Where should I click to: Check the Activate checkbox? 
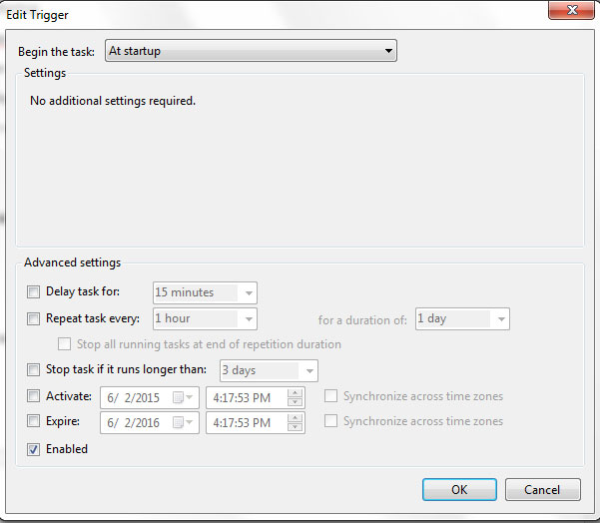tap(33, 396)
